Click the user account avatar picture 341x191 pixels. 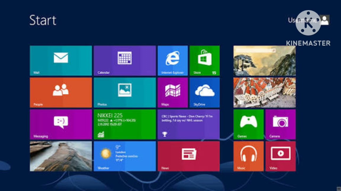325,20
